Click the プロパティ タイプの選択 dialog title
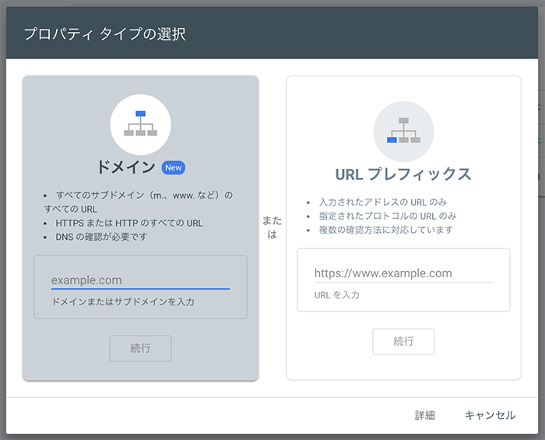This screenshot has width=545, height=440. click(x=104, y=34)
